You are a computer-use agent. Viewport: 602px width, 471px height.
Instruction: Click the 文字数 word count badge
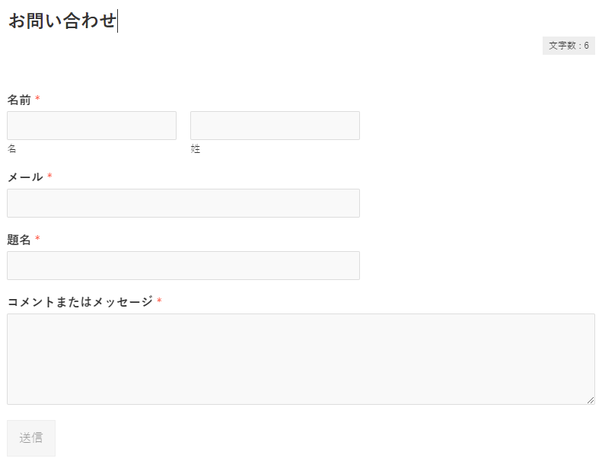point(569,46)
